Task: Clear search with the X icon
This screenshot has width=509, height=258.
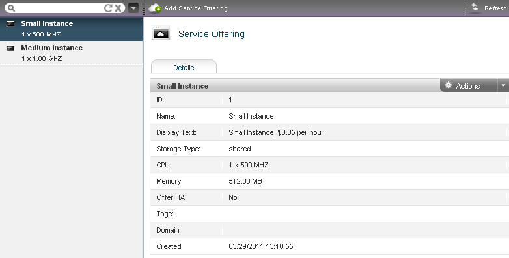Action: coord(118,8)
